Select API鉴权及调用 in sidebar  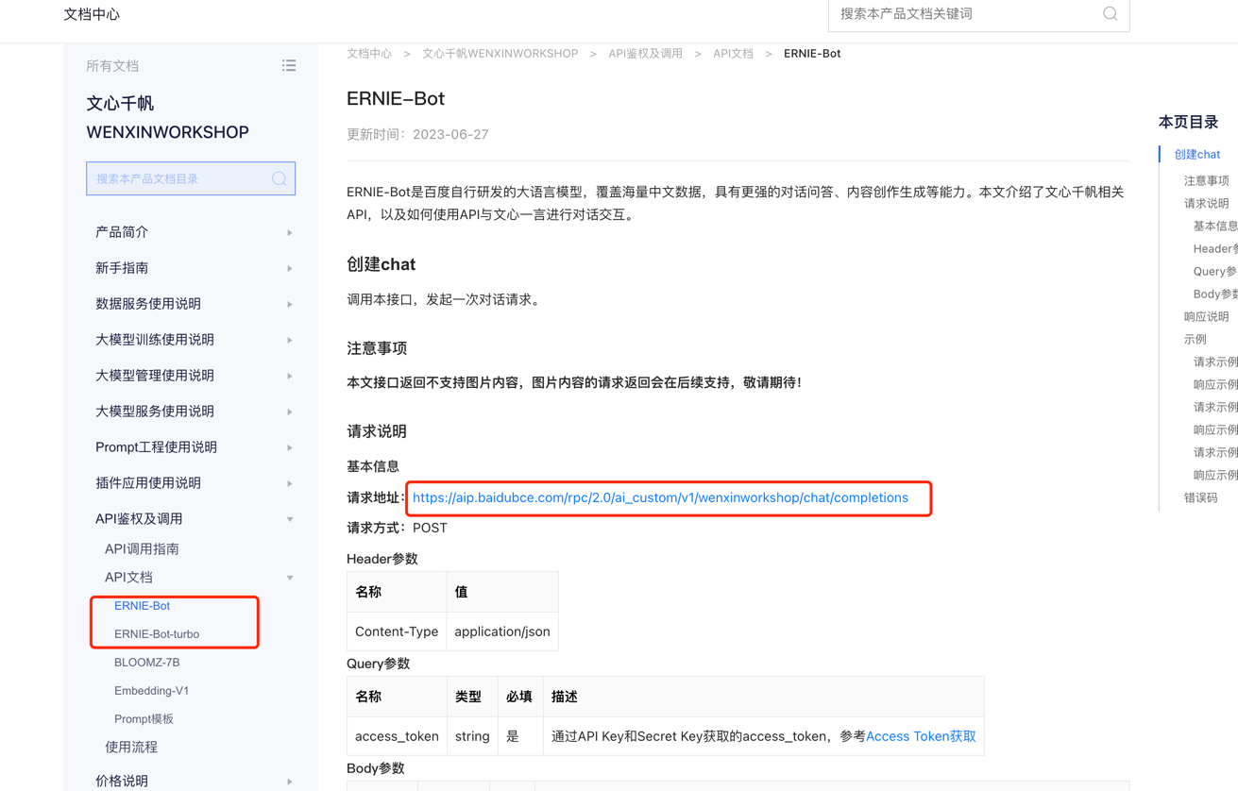coord(139,519)
